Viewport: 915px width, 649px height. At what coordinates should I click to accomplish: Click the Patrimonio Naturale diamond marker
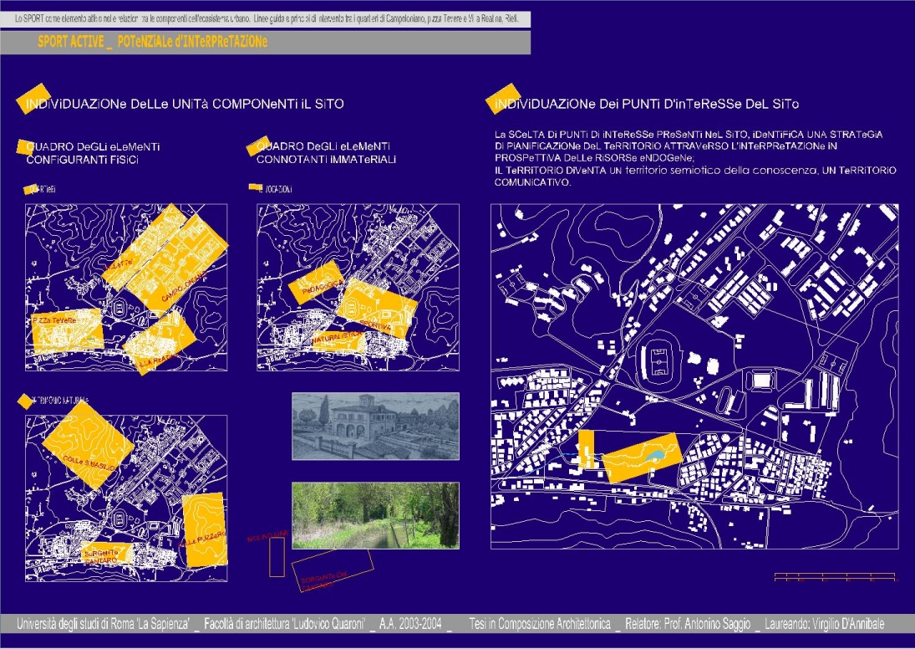coord(24,402)
